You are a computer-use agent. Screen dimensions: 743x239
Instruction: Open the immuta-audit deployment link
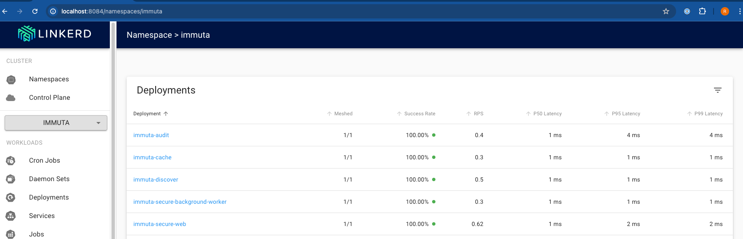tap(151, 135)
